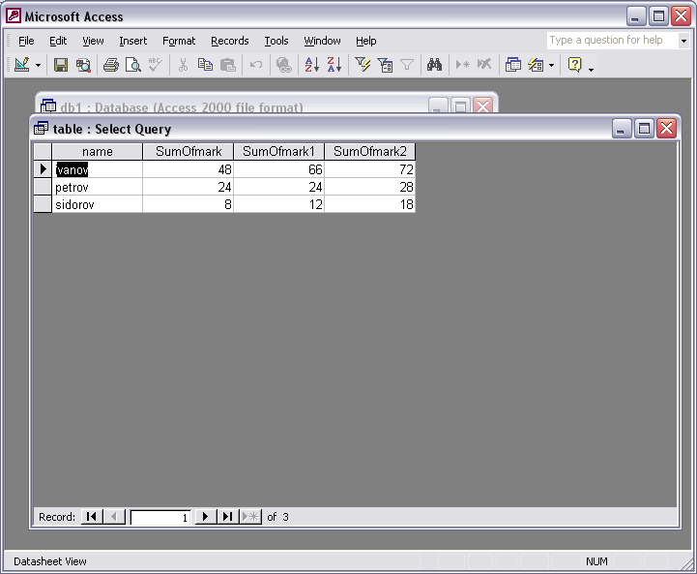Open Print Preview from toolbar
Screen dimensions: 697x574
point(133,65)
